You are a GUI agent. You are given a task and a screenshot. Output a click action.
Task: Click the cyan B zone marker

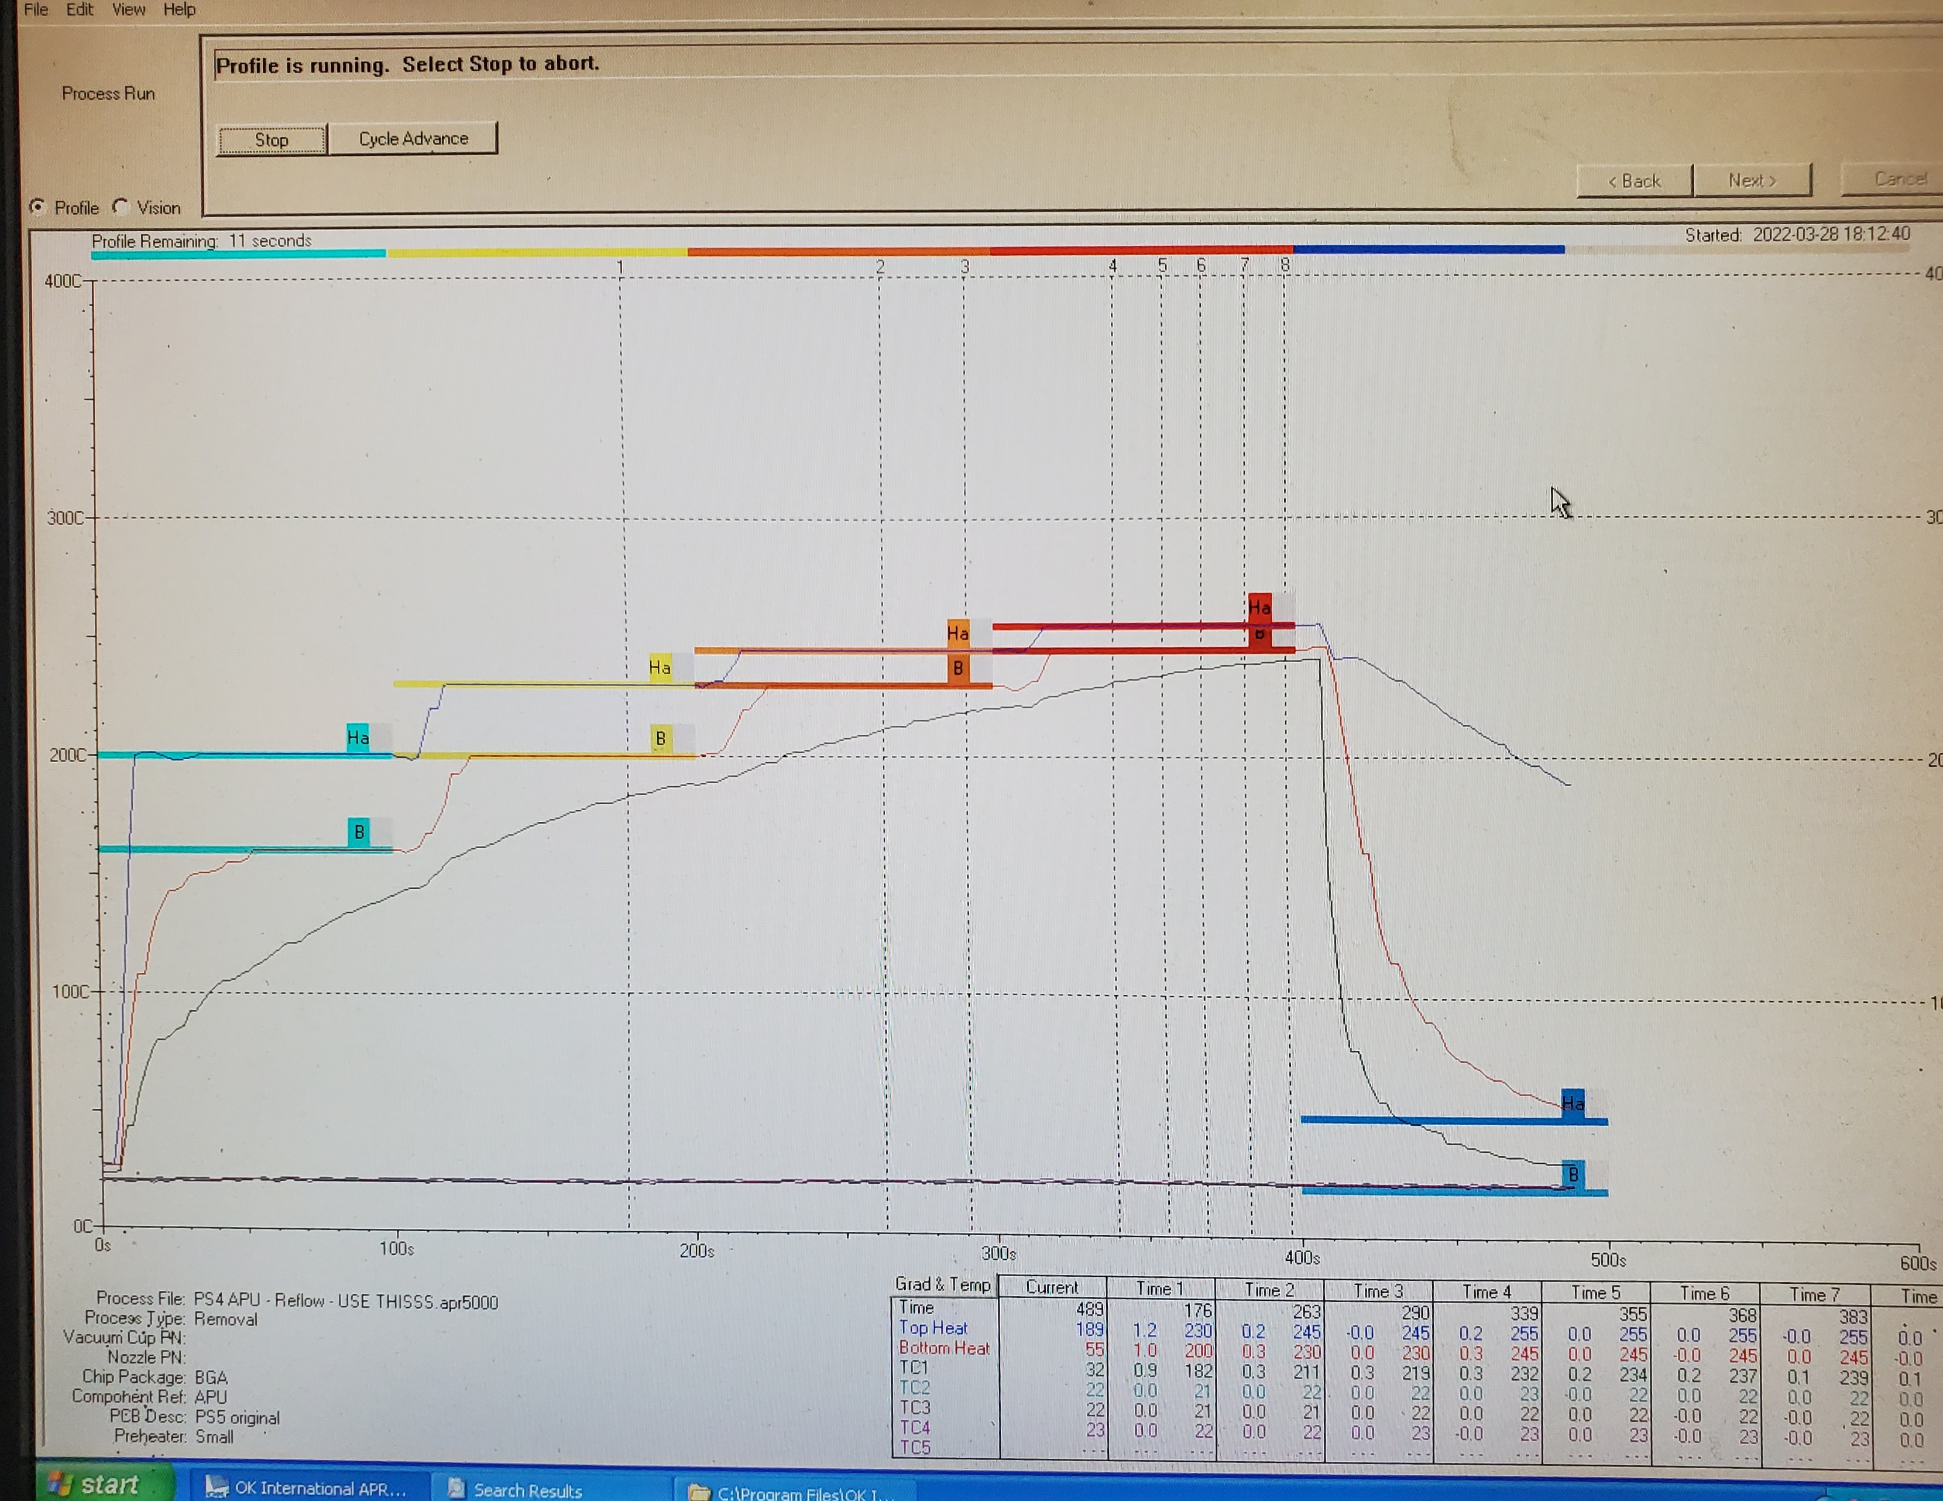point(359,832)
